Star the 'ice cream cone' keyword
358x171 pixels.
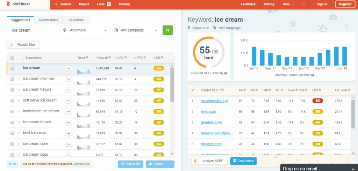pos(19,144)
